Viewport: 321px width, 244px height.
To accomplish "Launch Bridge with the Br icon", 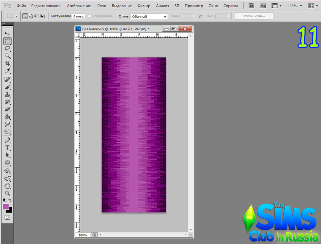I will point(251,6).
